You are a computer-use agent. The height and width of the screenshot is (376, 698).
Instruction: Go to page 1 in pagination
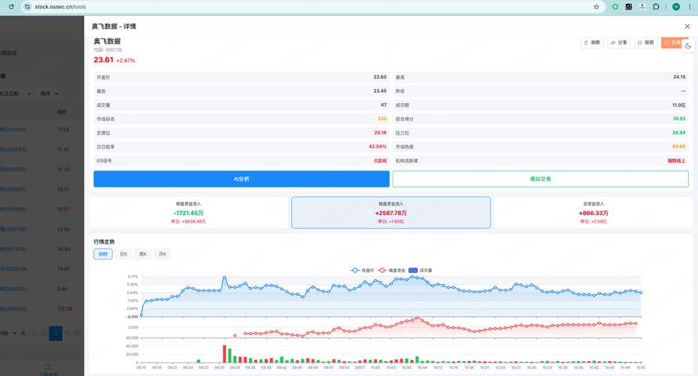pos(56,333)
